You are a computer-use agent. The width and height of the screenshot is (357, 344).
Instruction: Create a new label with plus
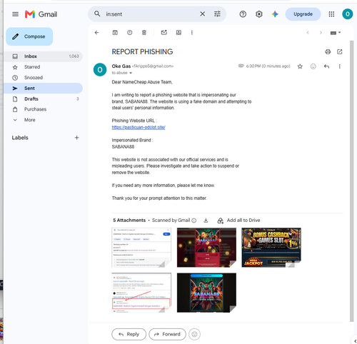coord(76,138)
